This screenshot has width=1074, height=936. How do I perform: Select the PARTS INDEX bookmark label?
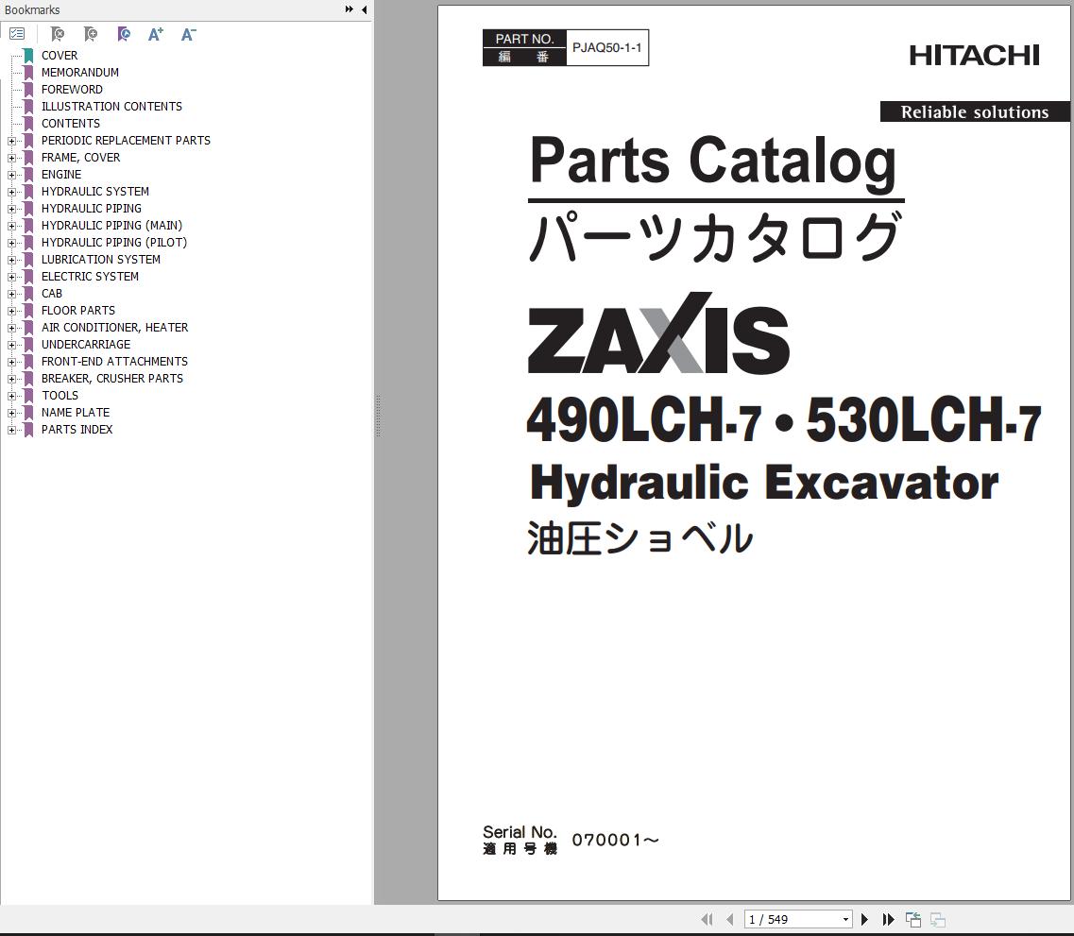pyautogui.click(x=77, y=430)
